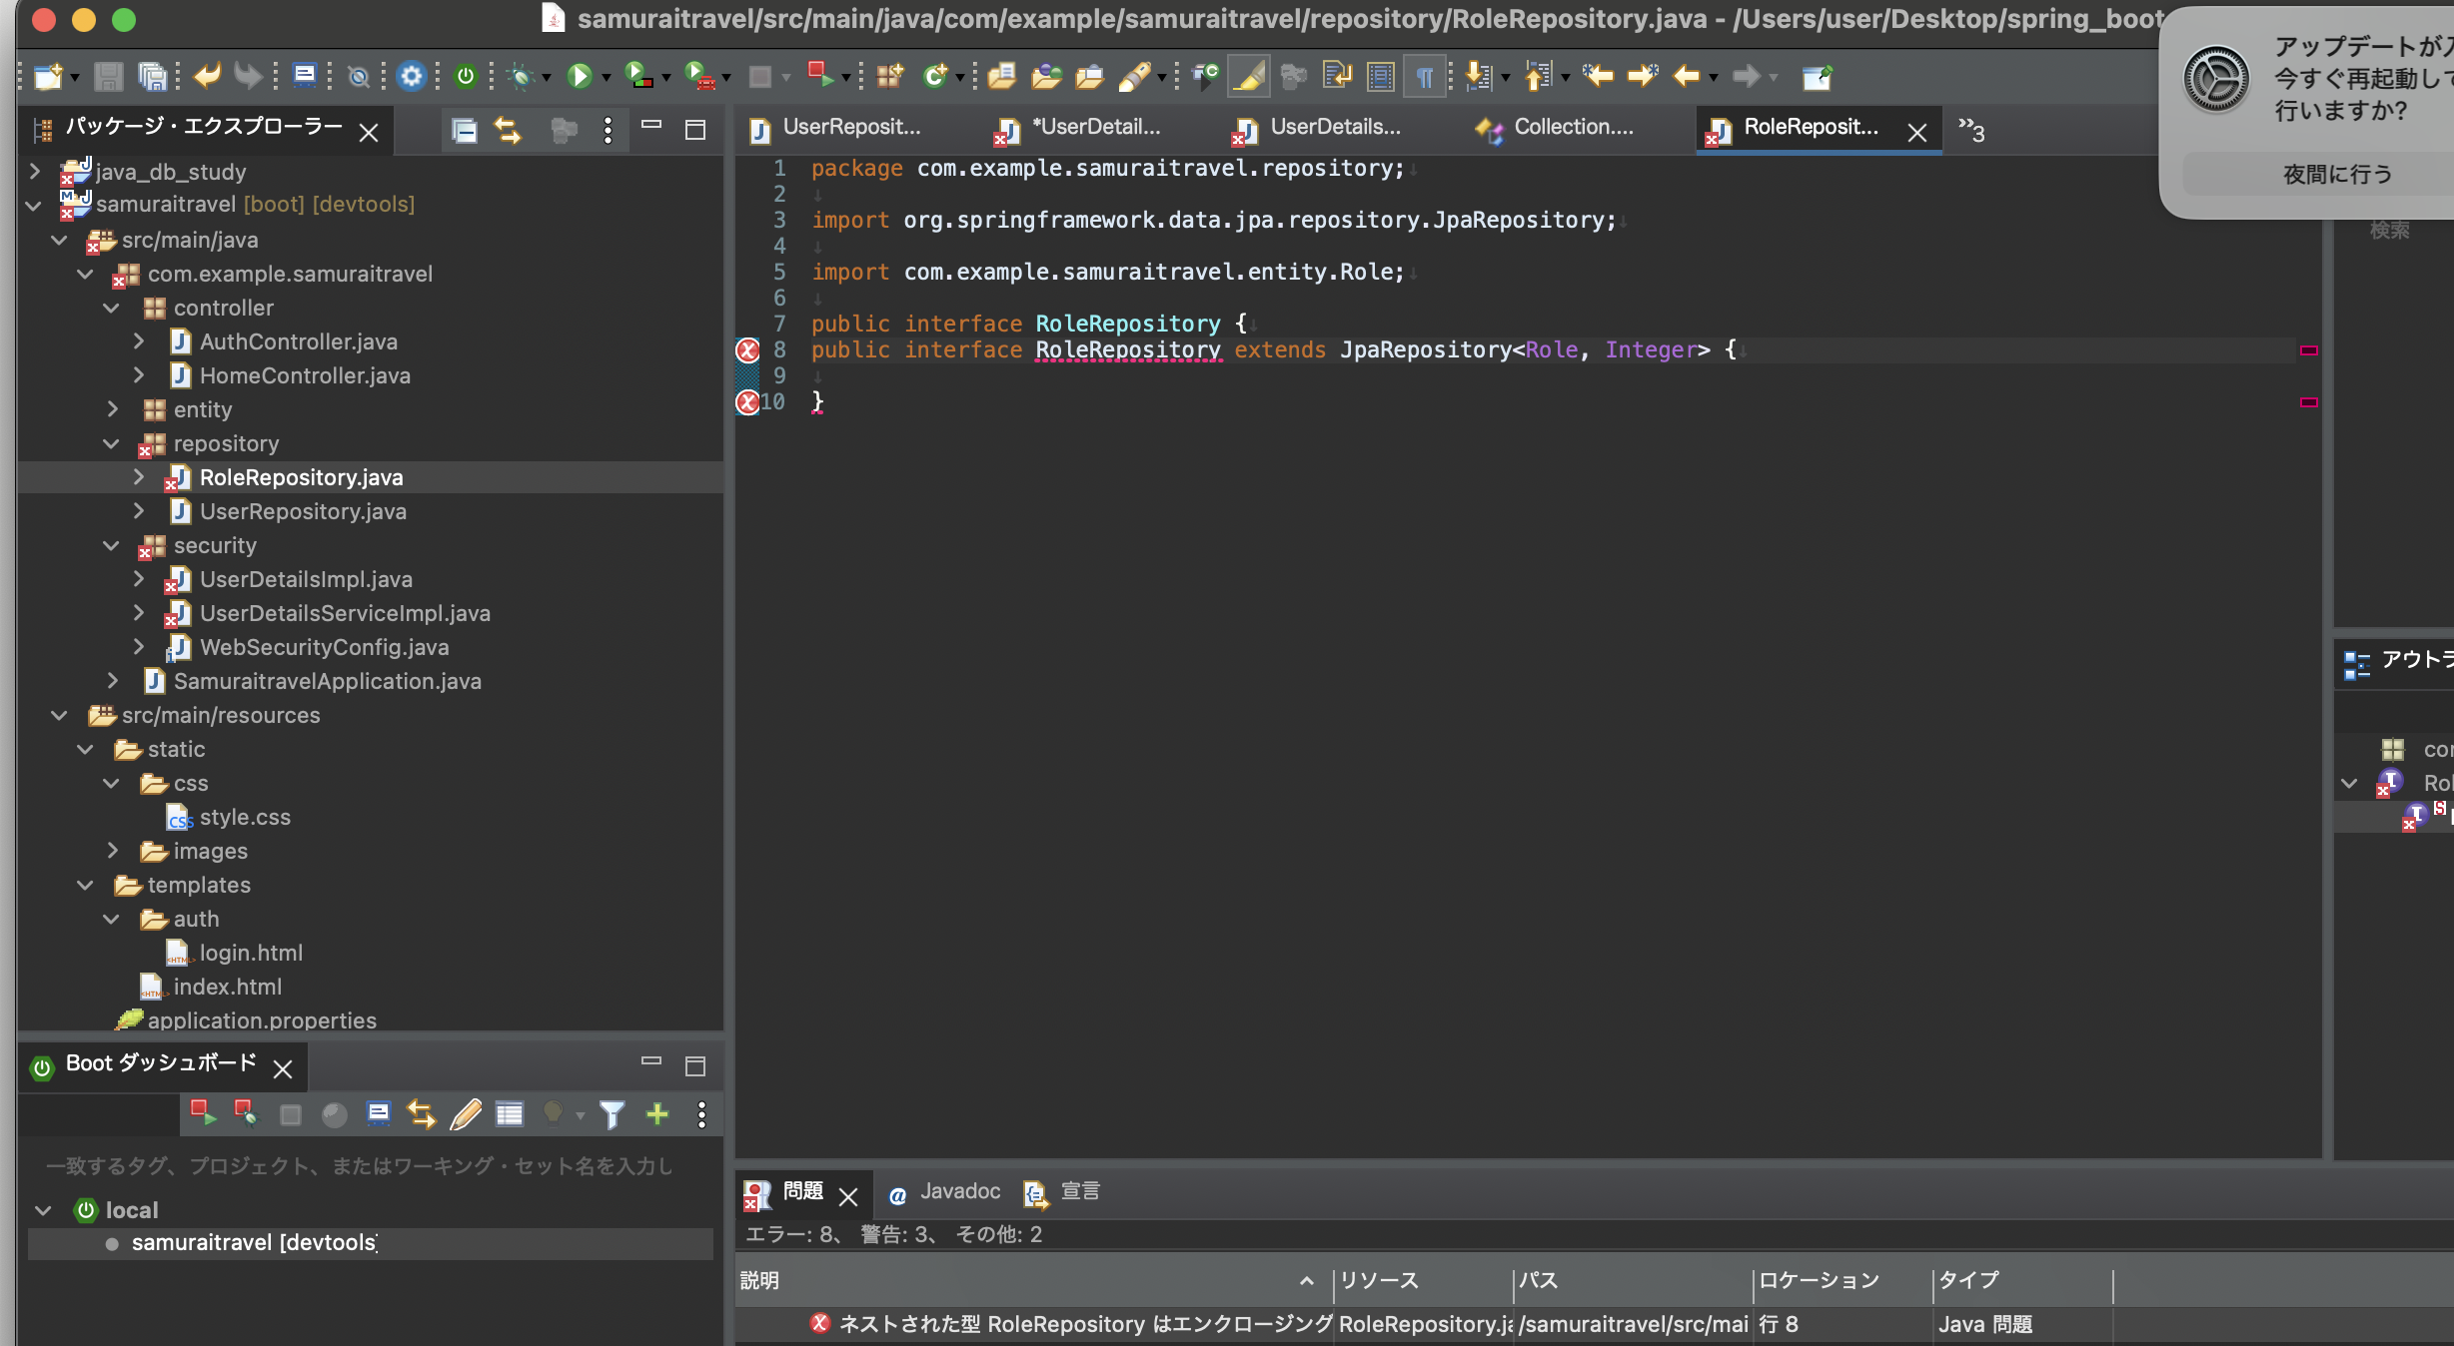Open the Javadoc tab
The image size is (2454, 1346).
pyautogui.click(x=959, y=1192)
